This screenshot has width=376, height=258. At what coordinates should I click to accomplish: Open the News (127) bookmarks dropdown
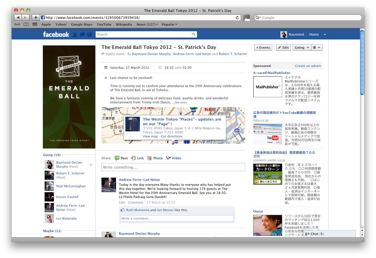(x=147, y=24)
